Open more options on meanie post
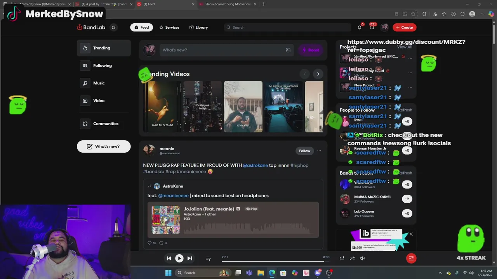 [x=319, y=151]
